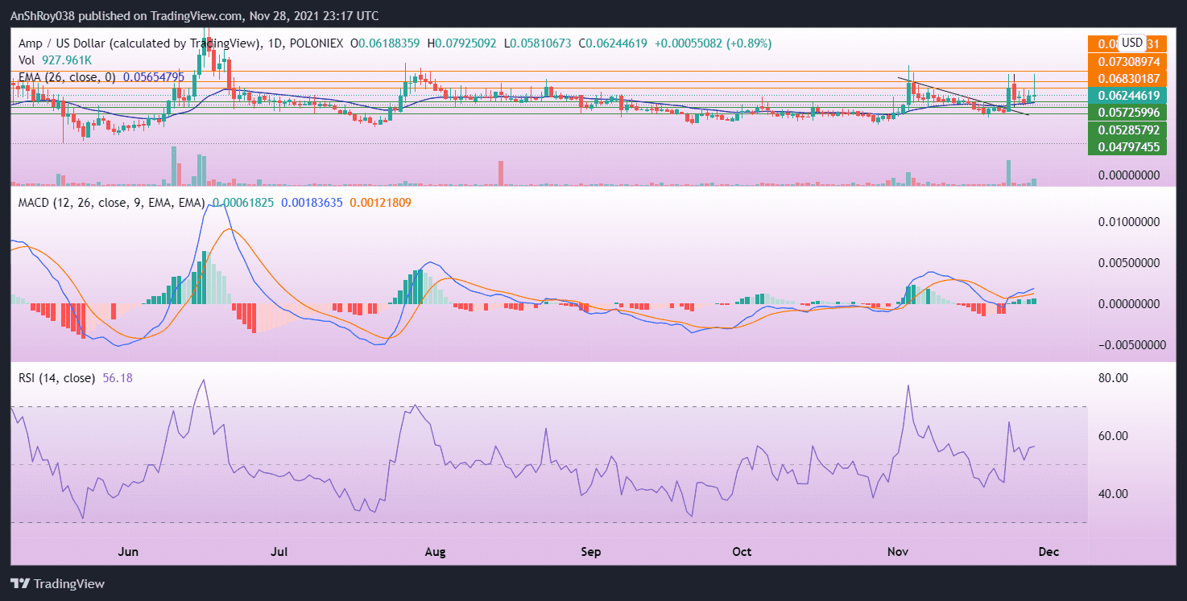
Task: Click the Nov label on the time axis
Action: 897,552
